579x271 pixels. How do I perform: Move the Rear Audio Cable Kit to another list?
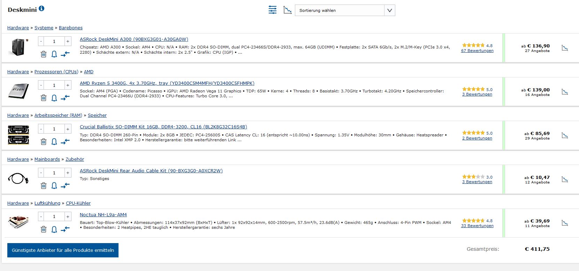65,186
